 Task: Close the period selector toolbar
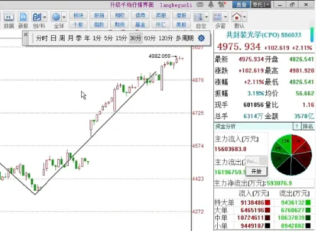[26, 35]
